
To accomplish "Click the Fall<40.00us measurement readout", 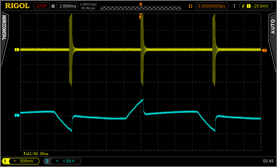I will point(36,154).
